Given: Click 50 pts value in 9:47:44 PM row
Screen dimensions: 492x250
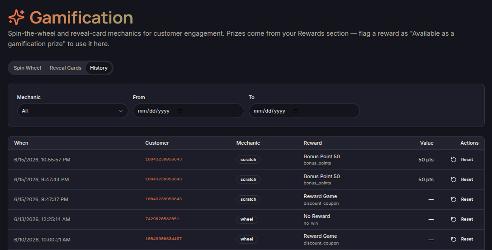Looking at the screenshot, I should pyautogui.click(x=426, y=179).
